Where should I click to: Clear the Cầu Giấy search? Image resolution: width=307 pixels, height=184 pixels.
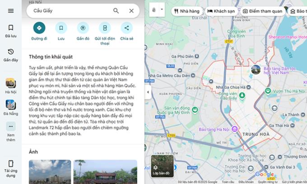(131, 11)
